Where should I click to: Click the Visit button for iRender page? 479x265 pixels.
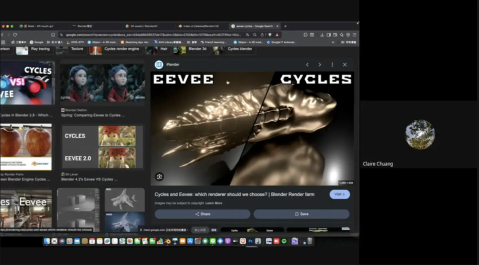pyautogui.click(x=340, y=194)
